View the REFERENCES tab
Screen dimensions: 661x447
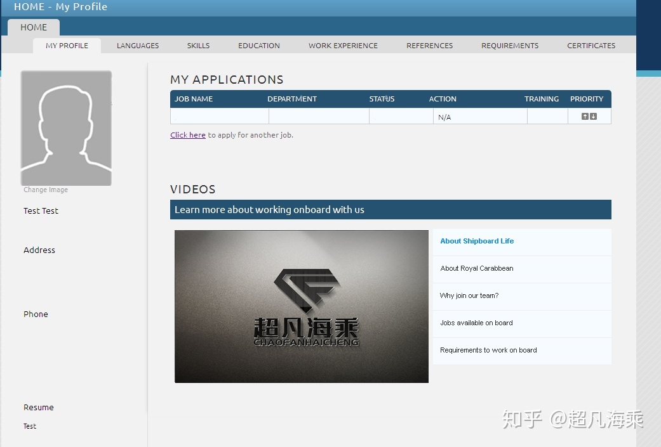(x=430, y=46)
